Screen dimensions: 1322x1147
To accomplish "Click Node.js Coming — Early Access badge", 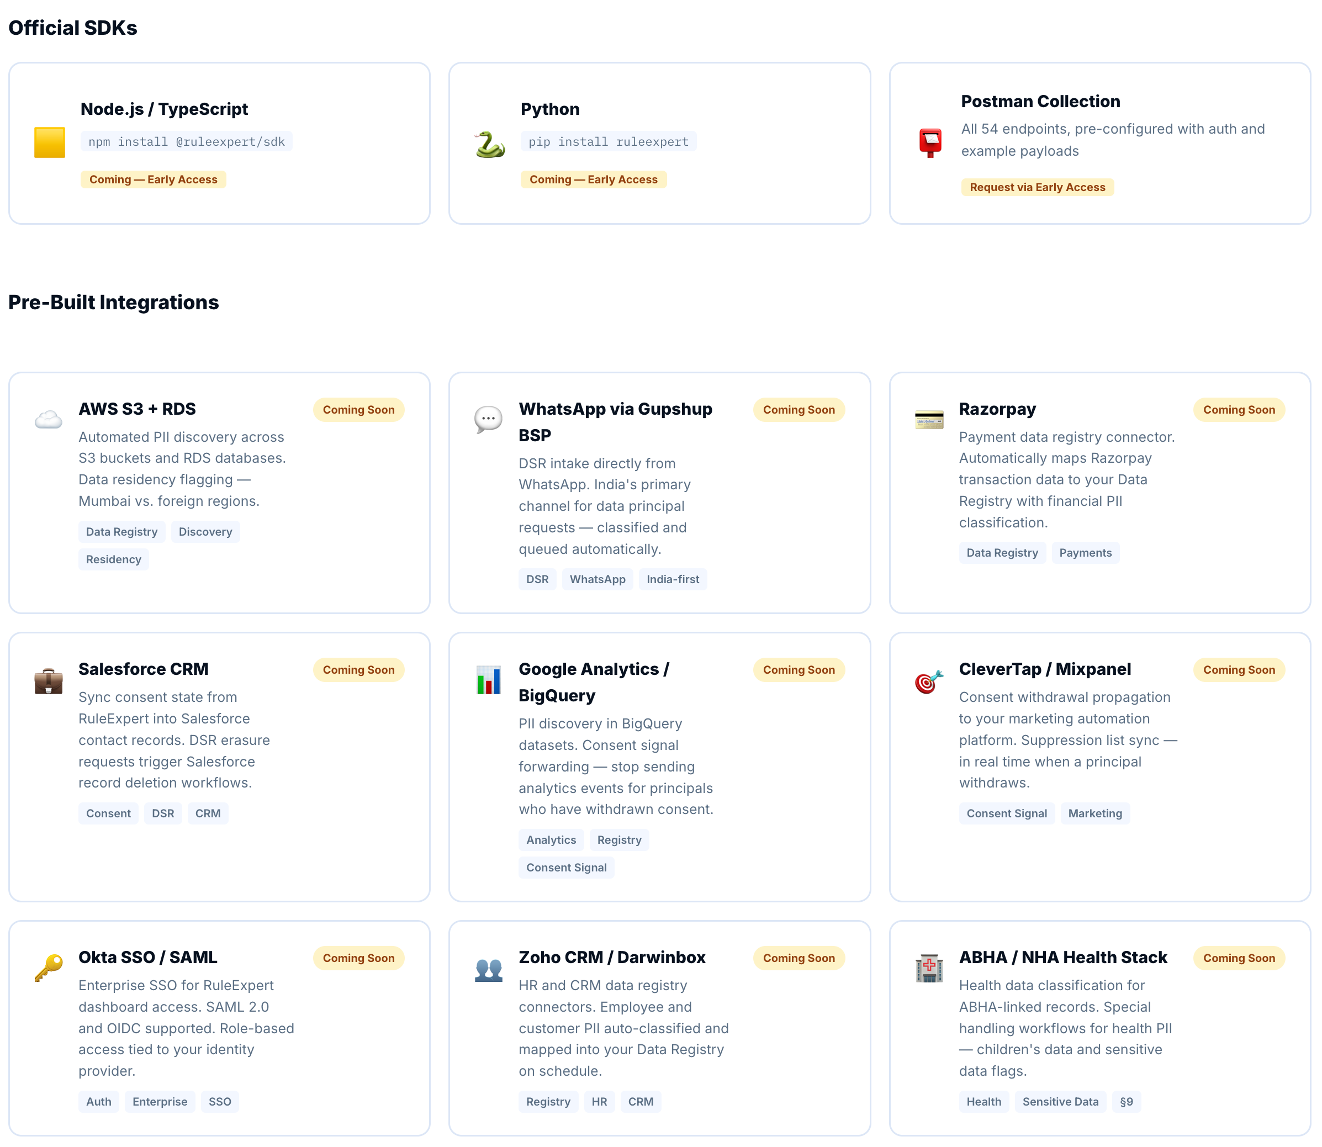I will (x=153, y=179).
